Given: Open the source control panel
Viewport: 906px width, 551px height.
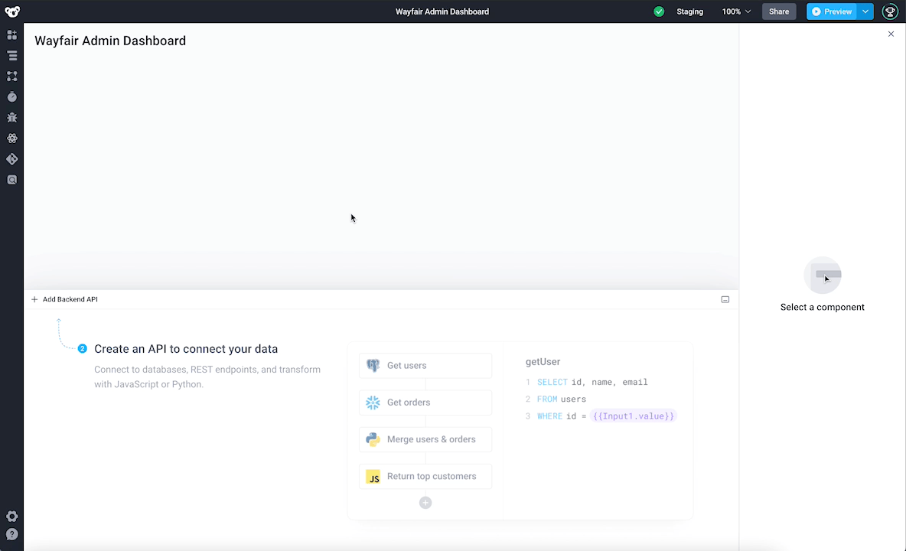Looking at the screenshot, I should (x=12, y=159).
